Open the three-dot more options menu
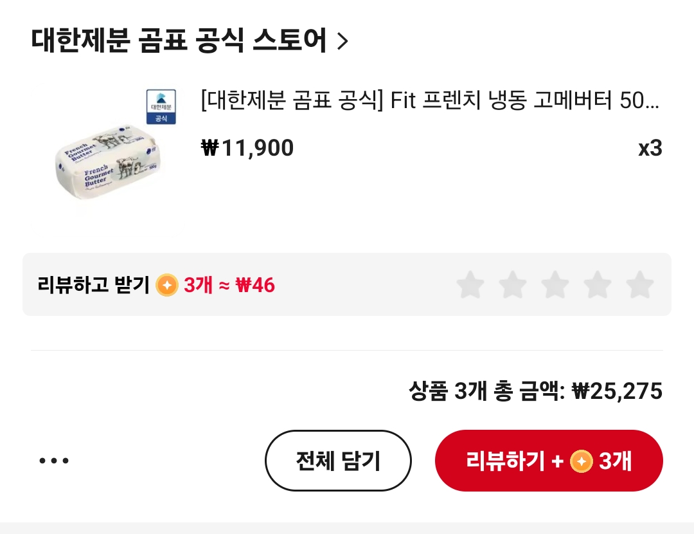Image resolution: width=694 pixels, height=534 pixels. pyautogui.click(x=54, y=461)
